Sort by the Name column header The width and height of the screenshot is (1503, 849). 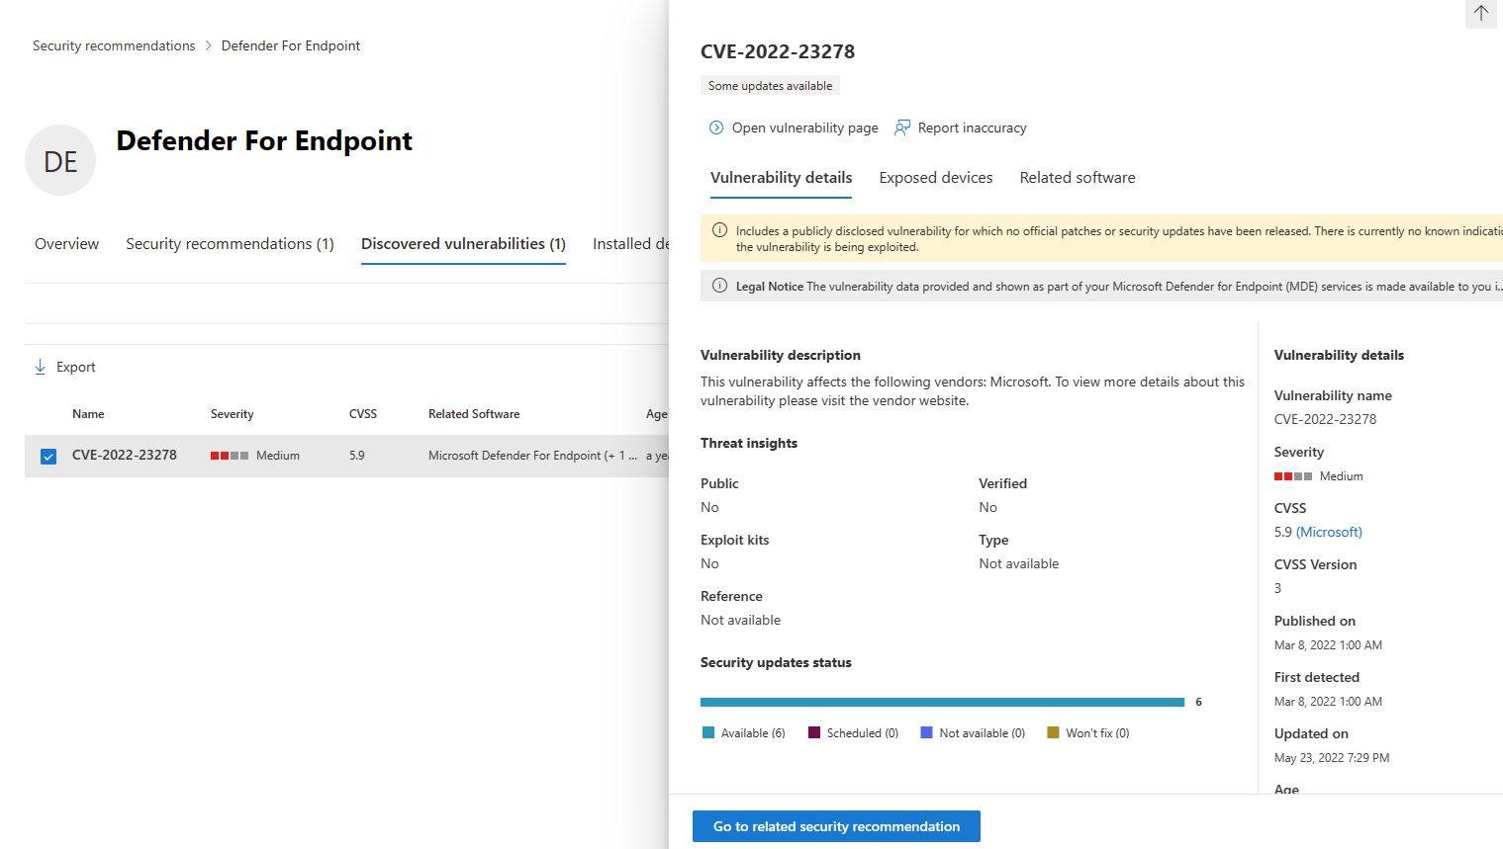click(88, 414)
